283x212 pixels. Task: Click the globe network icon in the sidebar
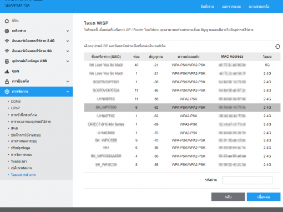click(x=7, y=31)
